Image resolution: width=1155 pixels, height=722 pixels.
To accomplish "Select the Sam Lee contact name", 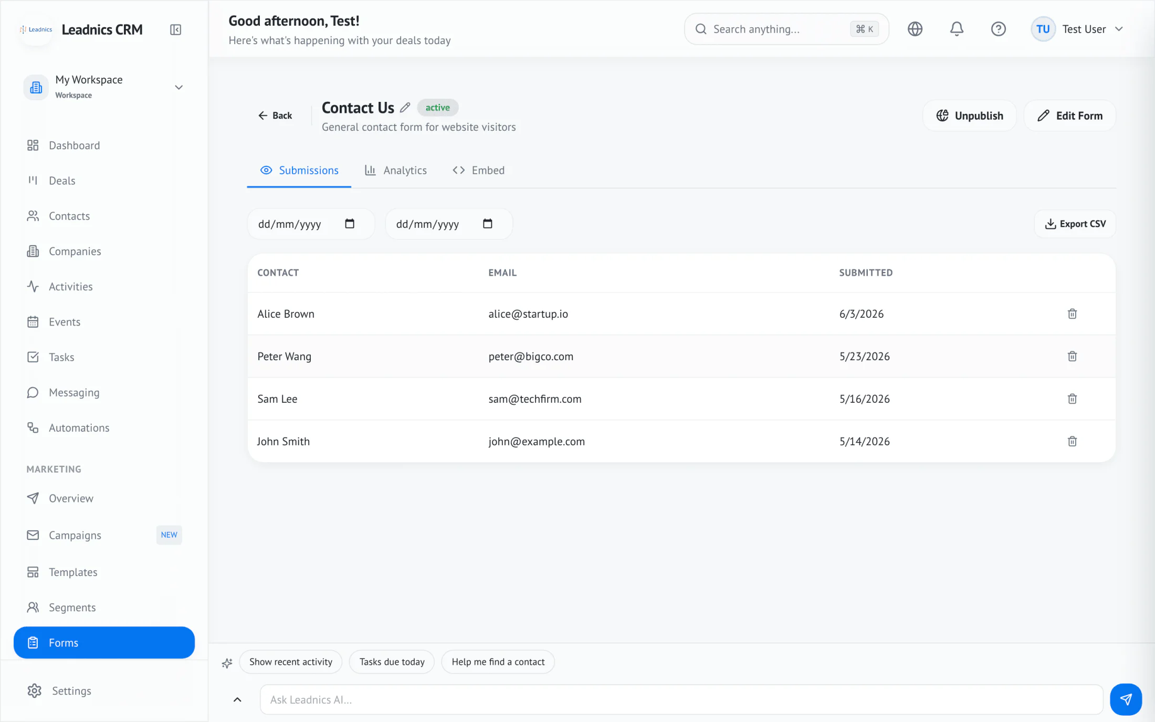I will (277, 399).
